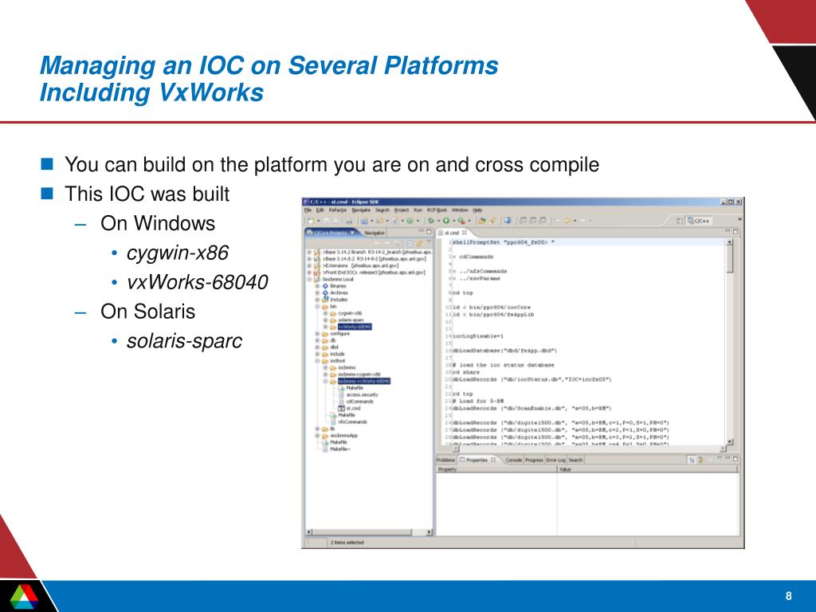Click Link with Editor icon in projects view
816x612 pixels.
coord(418,243)
